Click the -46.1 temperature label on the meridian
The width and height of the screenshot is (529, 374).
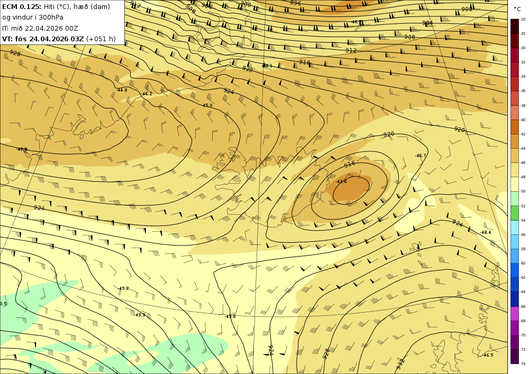[x=267, y=66]
